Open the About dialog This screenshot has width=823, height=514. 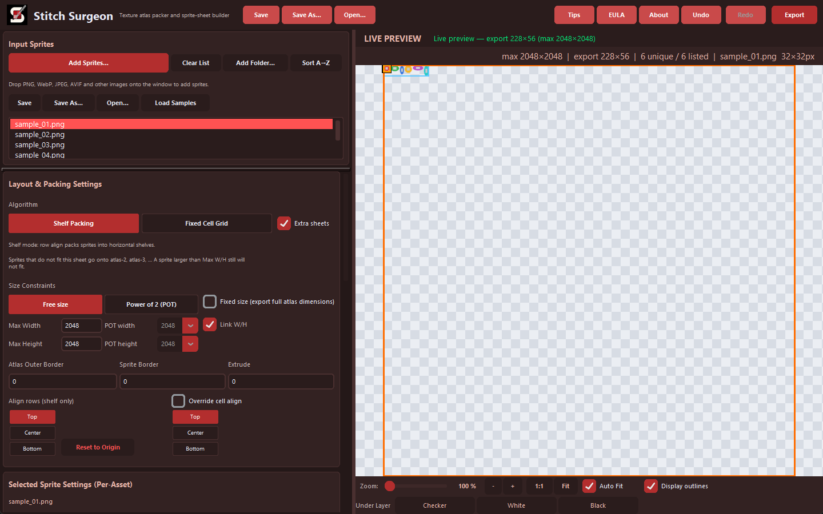coord(659,15)
